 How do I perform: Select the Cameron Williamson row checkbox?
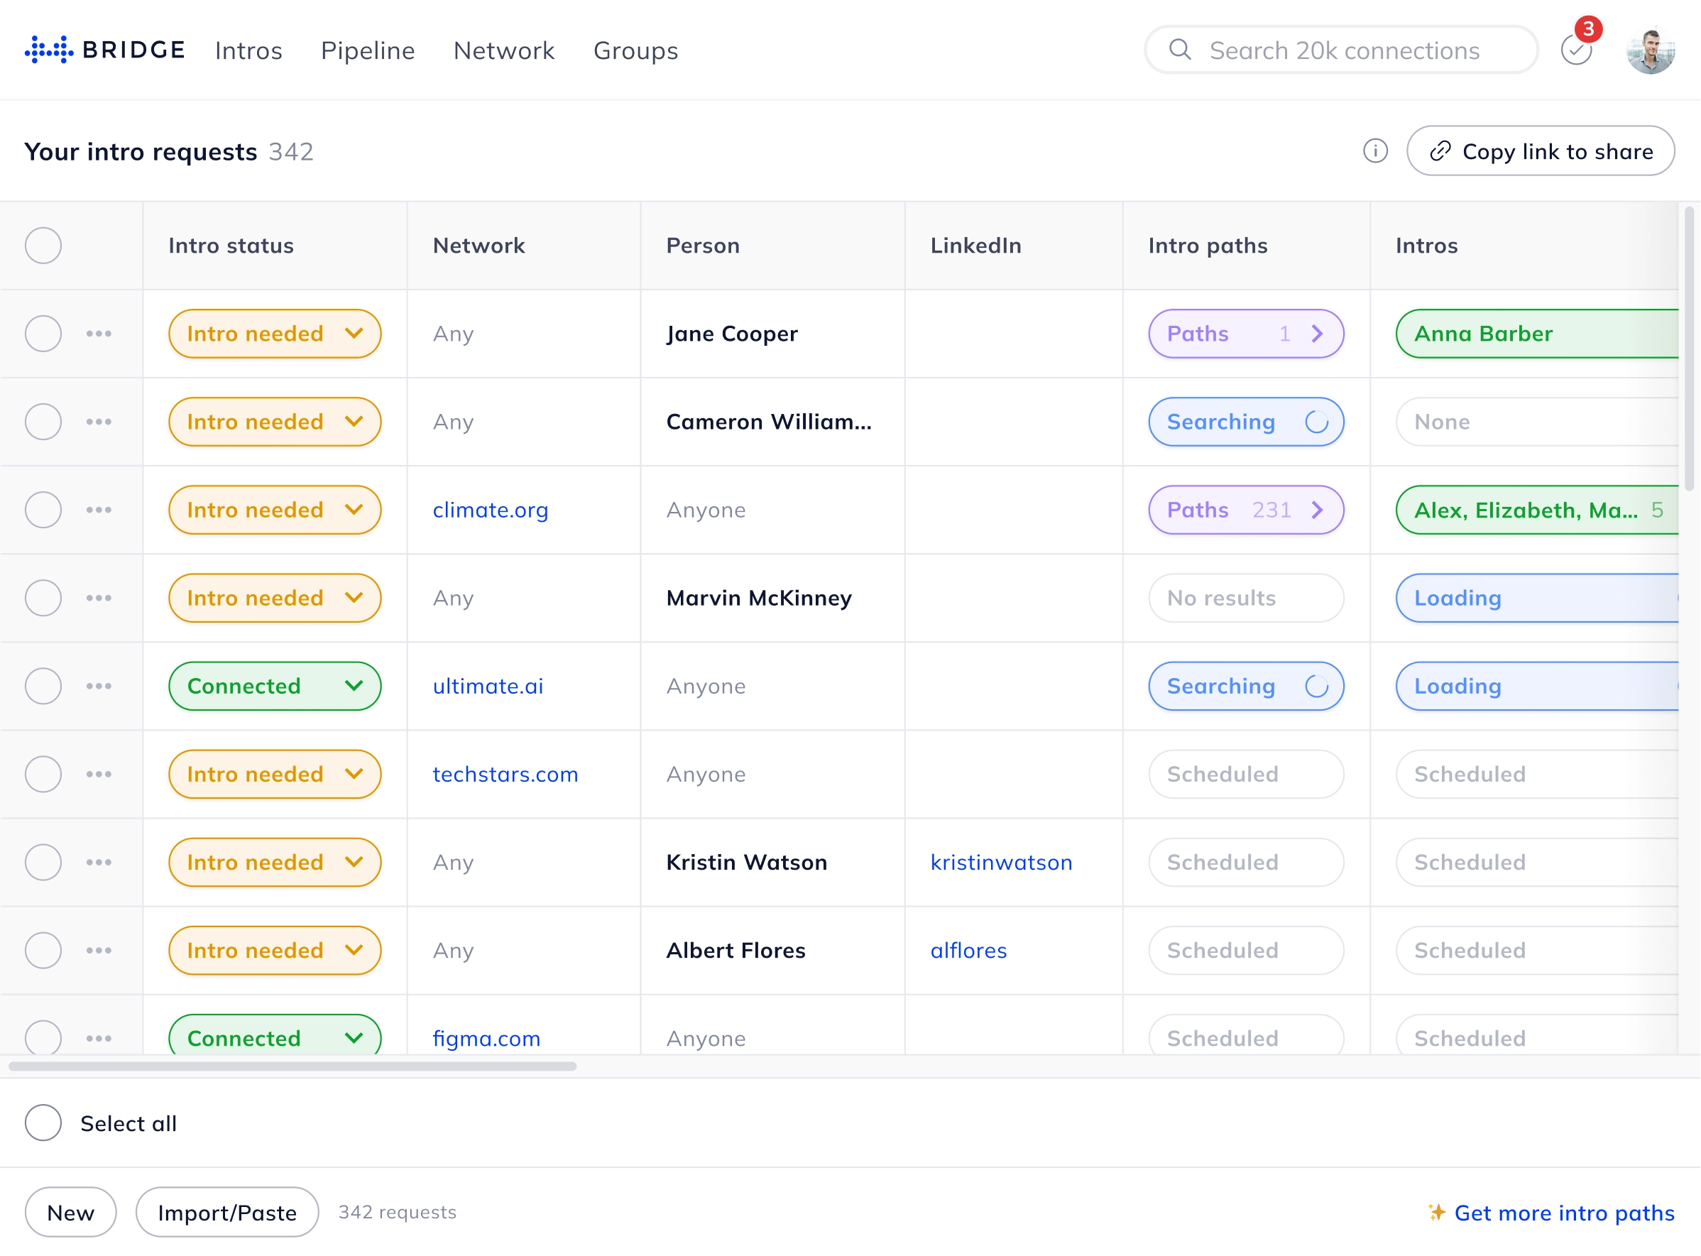43,422
